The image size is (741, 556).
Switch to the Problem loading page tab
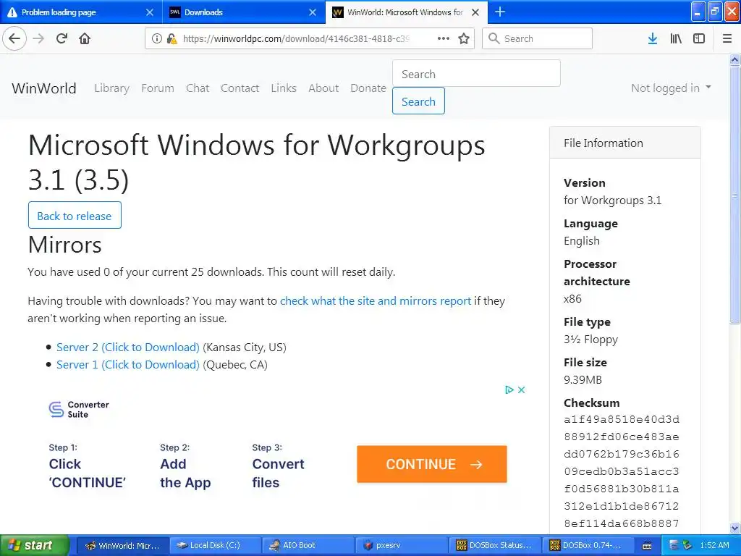[x=80, y=12]
